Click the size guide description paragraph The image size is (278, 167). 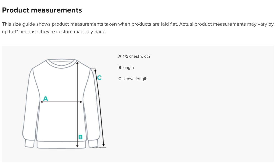138,28
